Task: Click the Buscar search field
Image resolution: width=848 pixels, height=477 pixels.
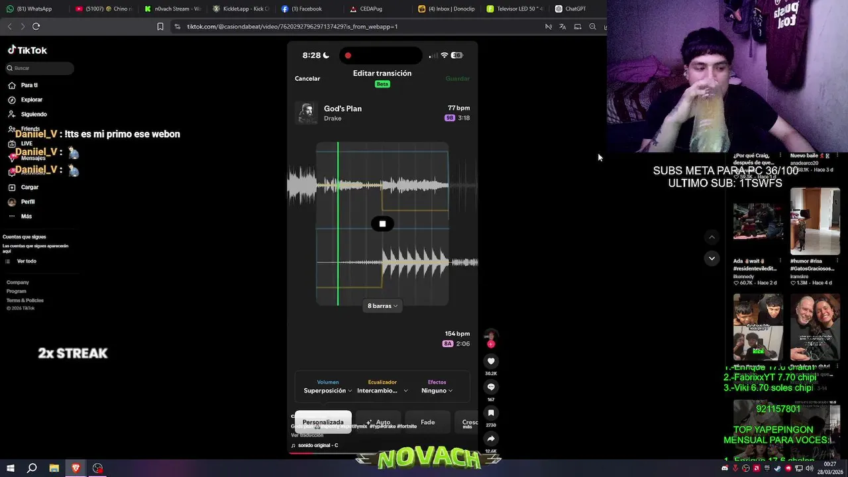Action: pyautogui.click(x=40, y=68)
